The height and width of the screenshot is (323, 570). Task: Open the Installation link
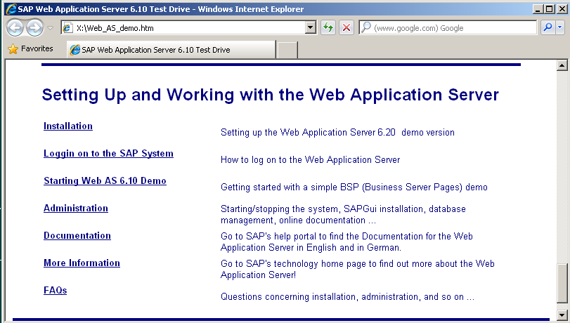[x=68, y=126]
